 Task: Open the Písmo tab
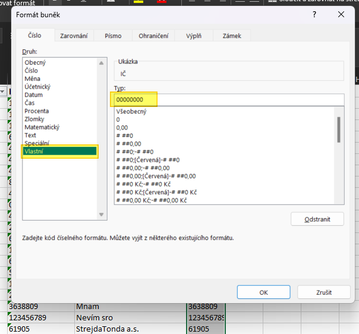(113, 36)
